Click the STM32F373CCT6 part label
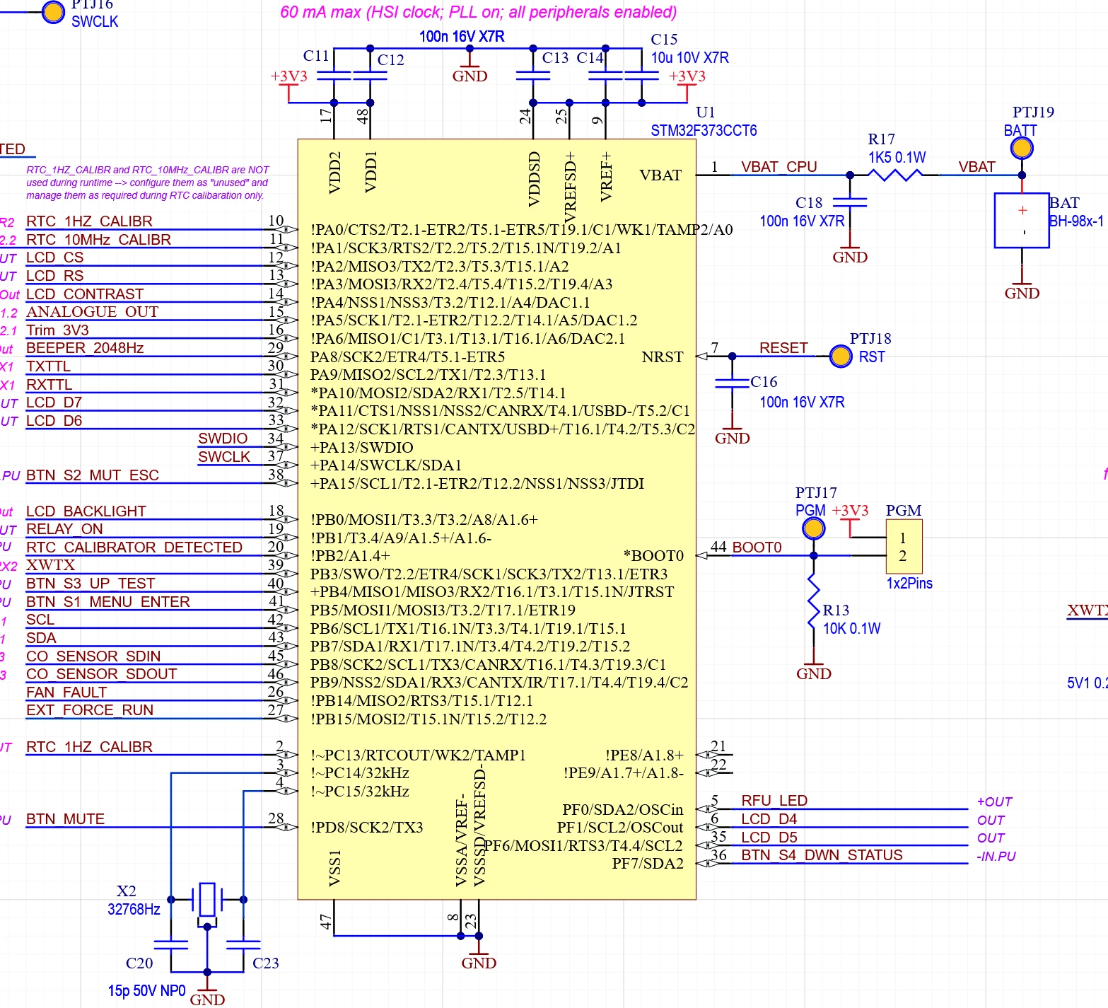Image resolution: width=1108 pixels, height=1008 pixels. pos(704,130)
